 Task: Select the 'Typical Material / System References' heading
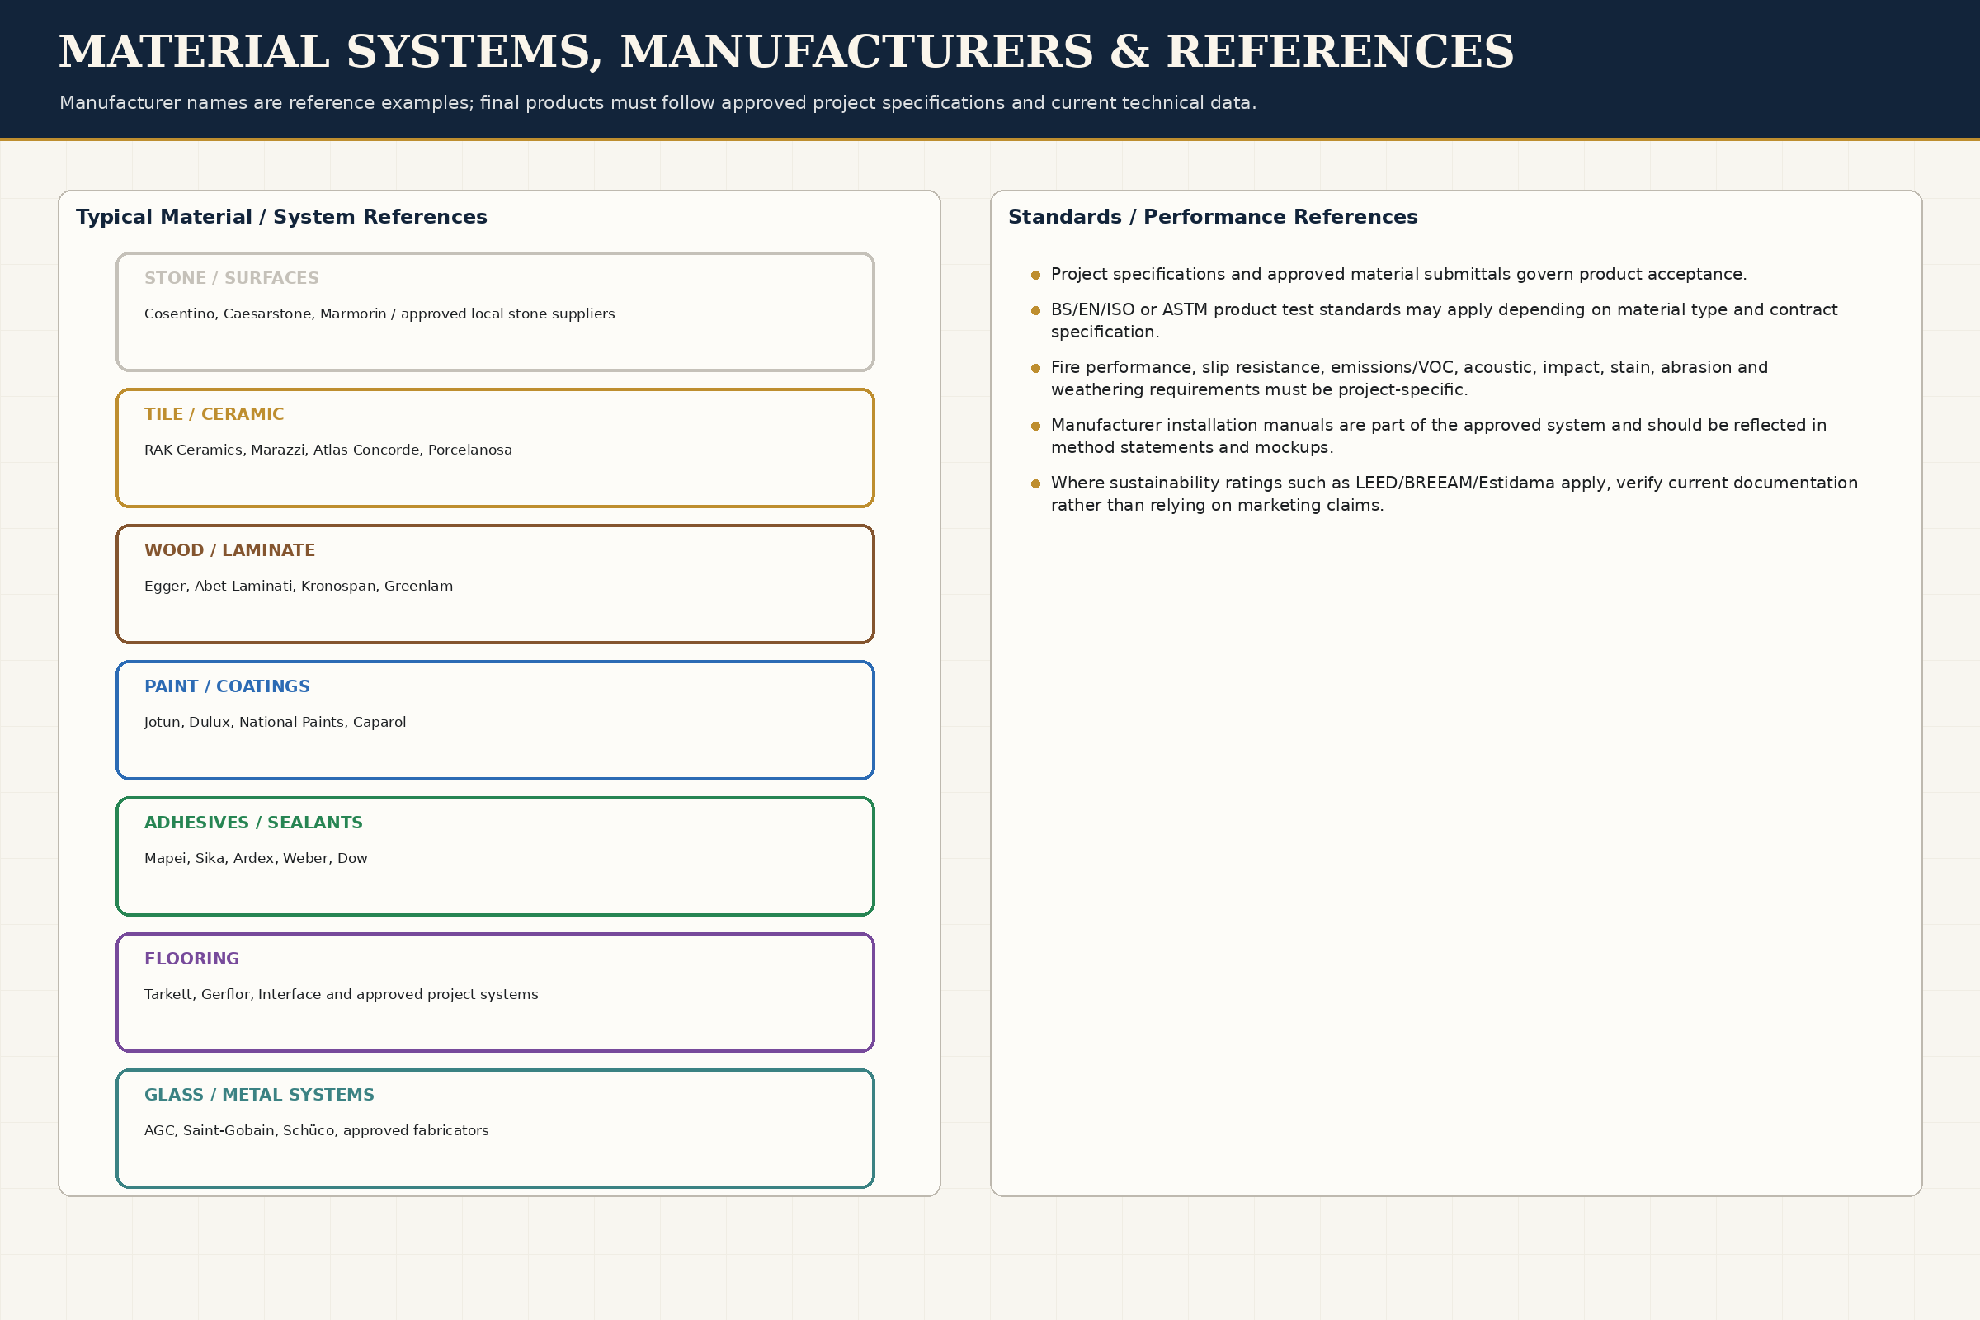coord(281,217)
